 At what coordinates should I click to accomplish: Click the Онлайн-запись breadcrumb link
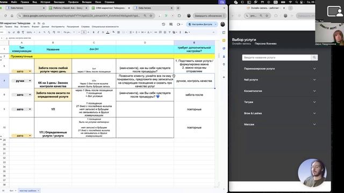point(241,44)
